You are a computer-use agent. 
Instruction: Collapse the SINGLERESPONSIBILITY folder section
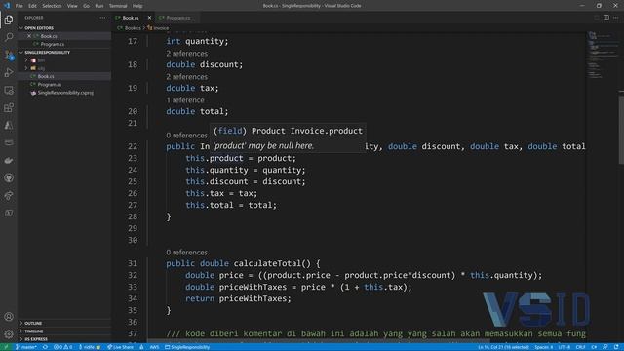64,52
